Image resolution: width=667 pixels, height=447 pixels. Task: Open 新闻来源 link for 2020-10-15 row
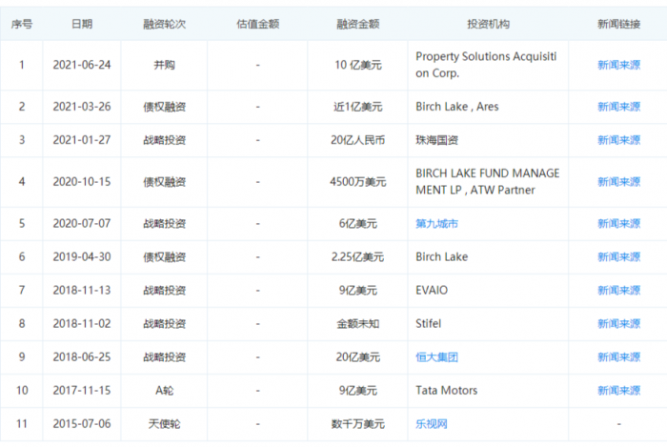(618, 182)
